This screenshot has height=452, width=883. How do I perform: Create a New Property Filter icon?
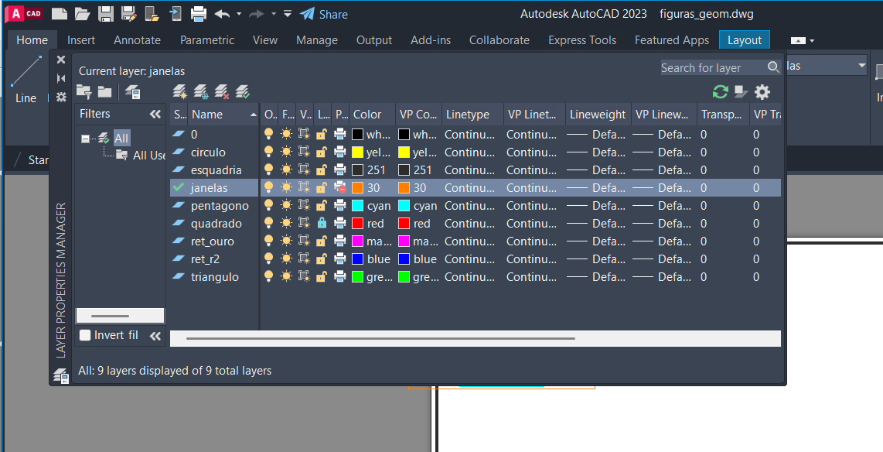tap(84, 91)
